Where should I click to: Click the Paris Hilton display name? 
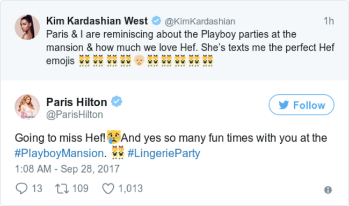[77, 102]
